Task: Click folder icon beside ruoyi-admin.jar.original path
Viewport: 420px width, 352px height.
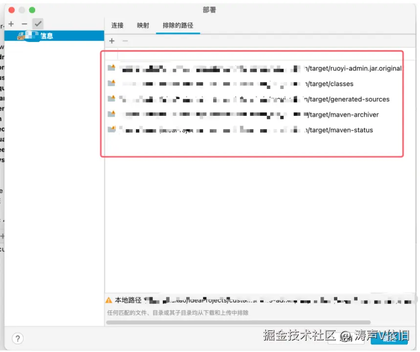Action: pos(111,68)
